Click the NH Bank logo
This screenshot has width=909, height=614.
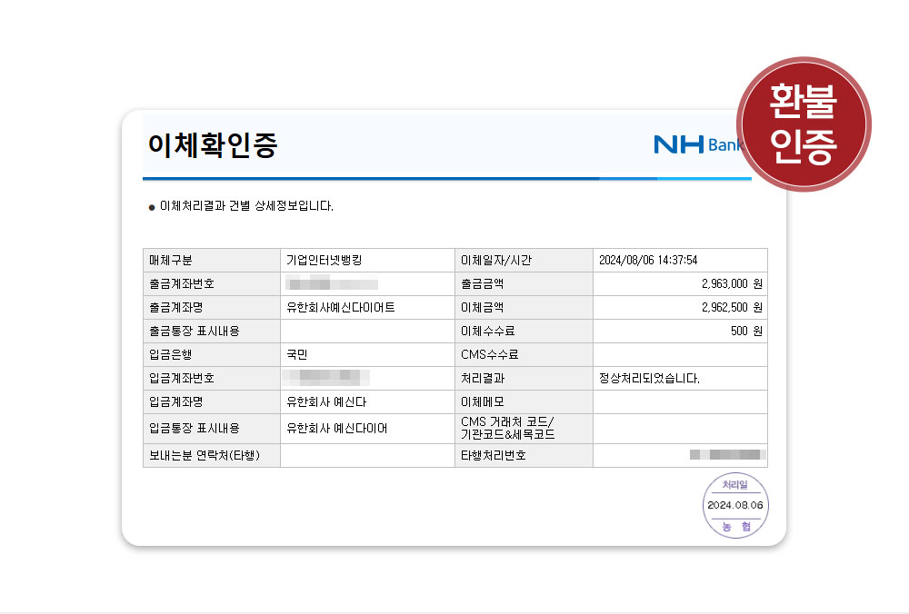pos(697,144)
